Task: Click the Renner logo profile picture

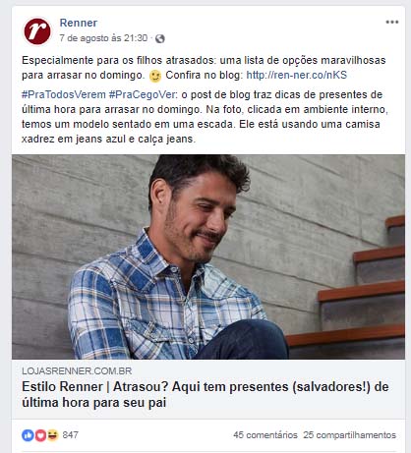Action: click(37, 31)
